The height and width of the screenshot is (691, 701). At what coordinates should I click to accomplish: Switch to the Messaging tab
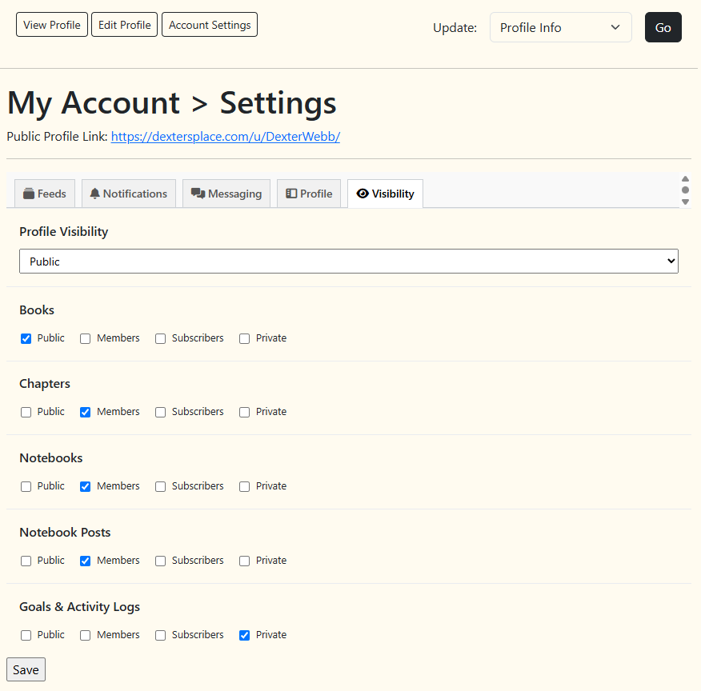pos(226,194)
